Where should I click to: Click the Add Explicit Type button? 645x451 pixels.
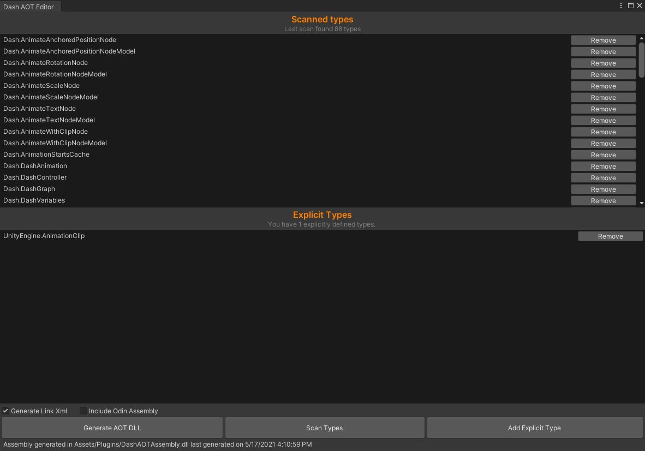click(534, 428)
